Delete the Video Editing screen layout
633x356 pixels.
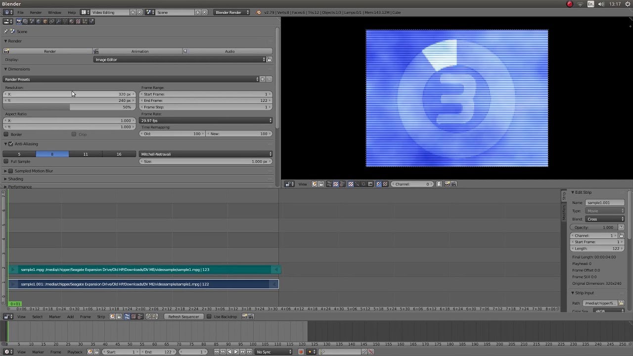(x=139, y=12)
